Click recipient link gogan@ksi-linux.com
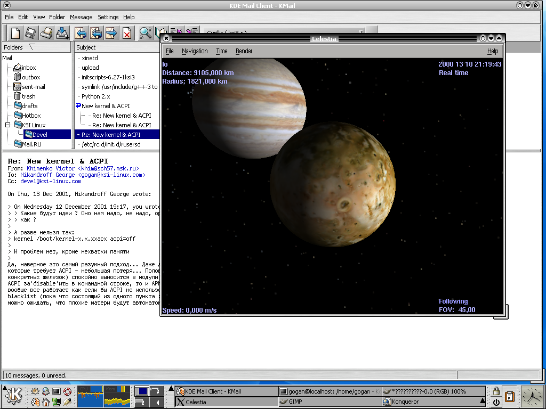546x409 pixels. pyautogui.click(x=83, y=175)
